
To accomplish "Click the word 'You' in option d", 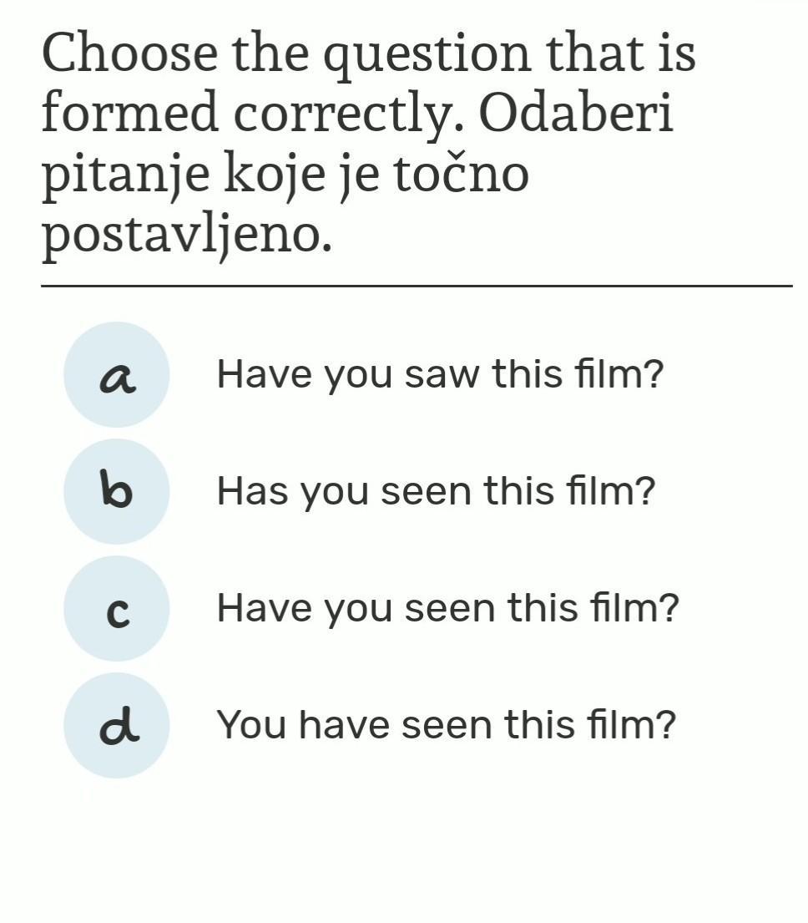I will [252, 725].
